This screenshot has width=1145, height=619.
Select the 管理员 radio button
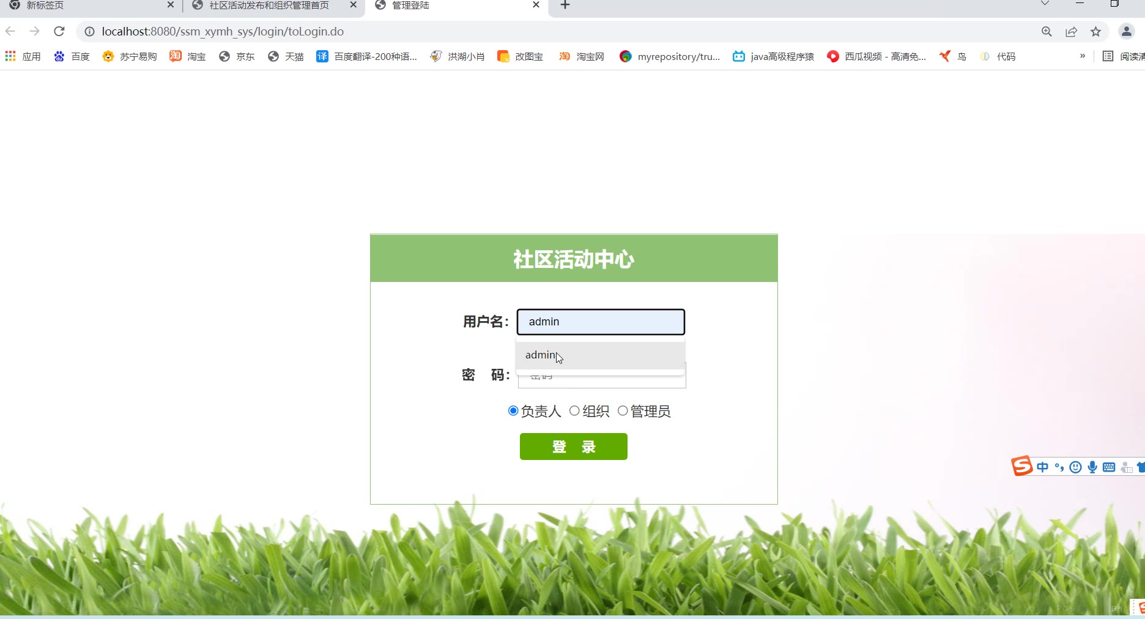623,410
